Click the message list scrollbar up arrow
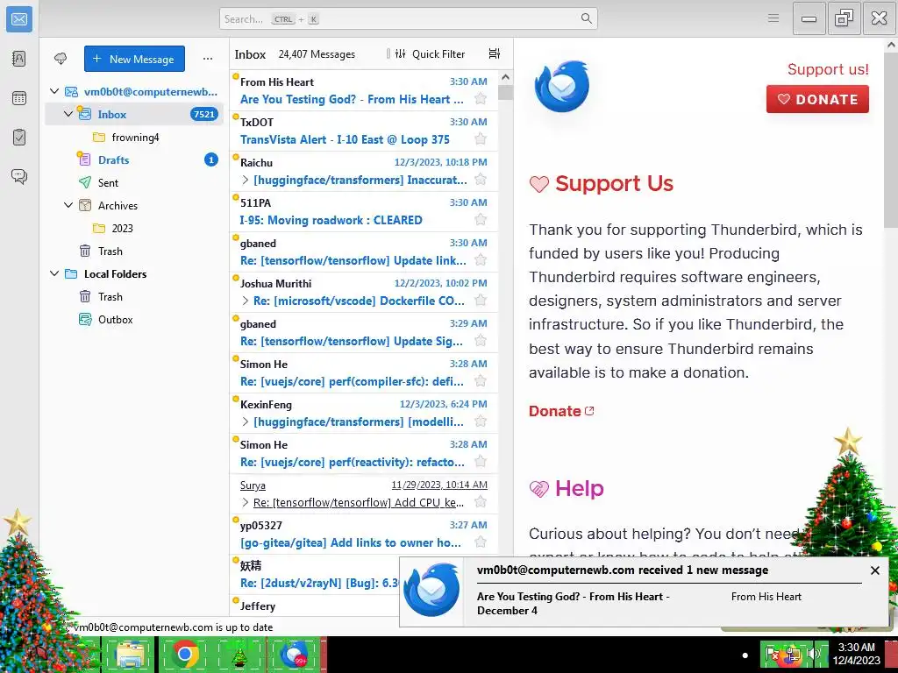898x673 pixels. 505,77
